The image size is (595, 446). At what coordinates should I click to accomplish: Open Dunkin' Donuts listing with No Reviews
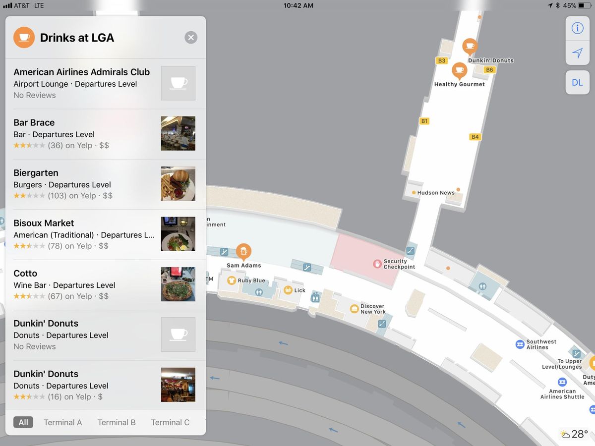coord(106,335)
